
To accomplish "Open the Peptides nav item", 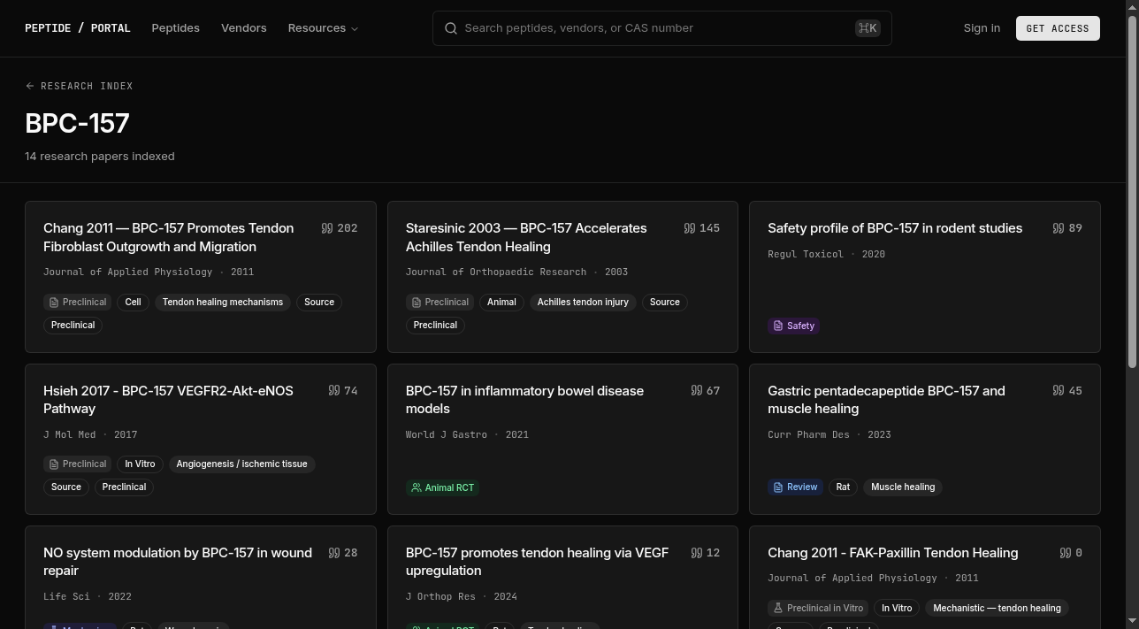I will pyautogui.click(x=175, y=28).
